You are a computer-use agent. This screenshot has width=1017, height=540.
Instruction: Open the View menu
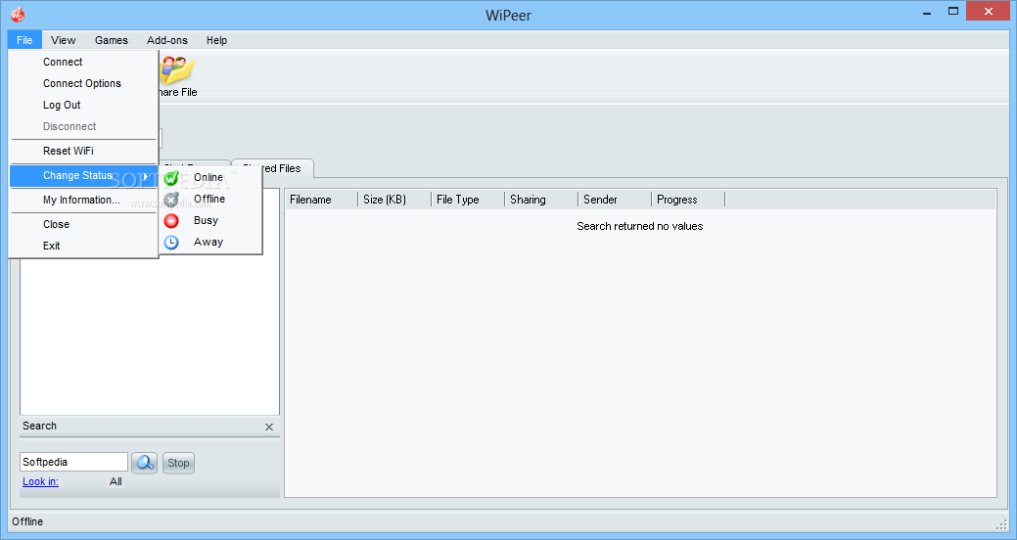(x=63, y=40)
